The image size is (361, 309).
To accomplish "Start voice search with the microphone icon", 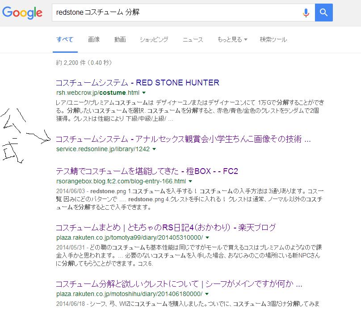I will point(306,13).
